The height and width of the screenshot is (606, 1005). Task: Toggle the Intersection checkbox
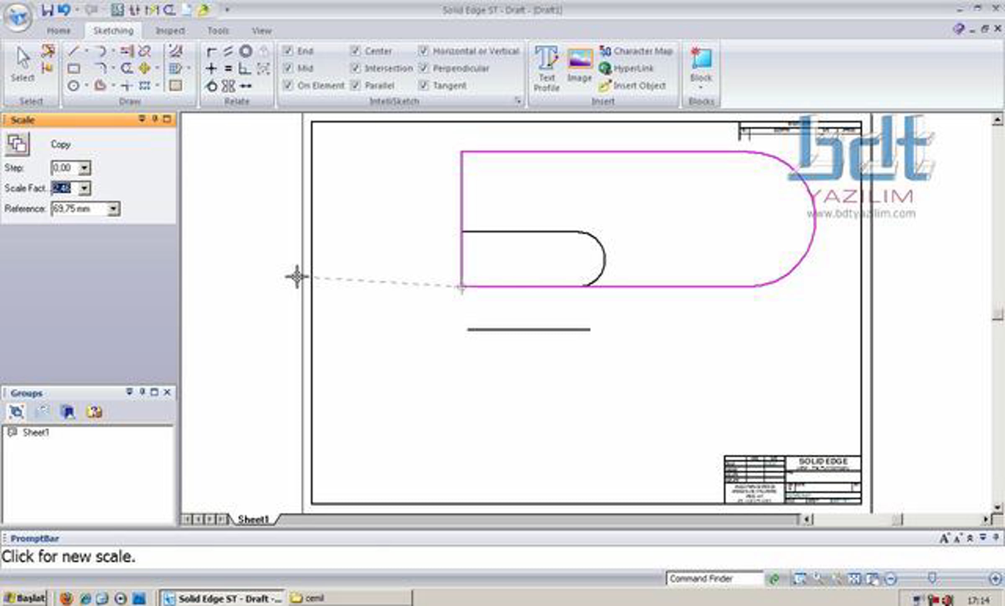pos(355,68)
